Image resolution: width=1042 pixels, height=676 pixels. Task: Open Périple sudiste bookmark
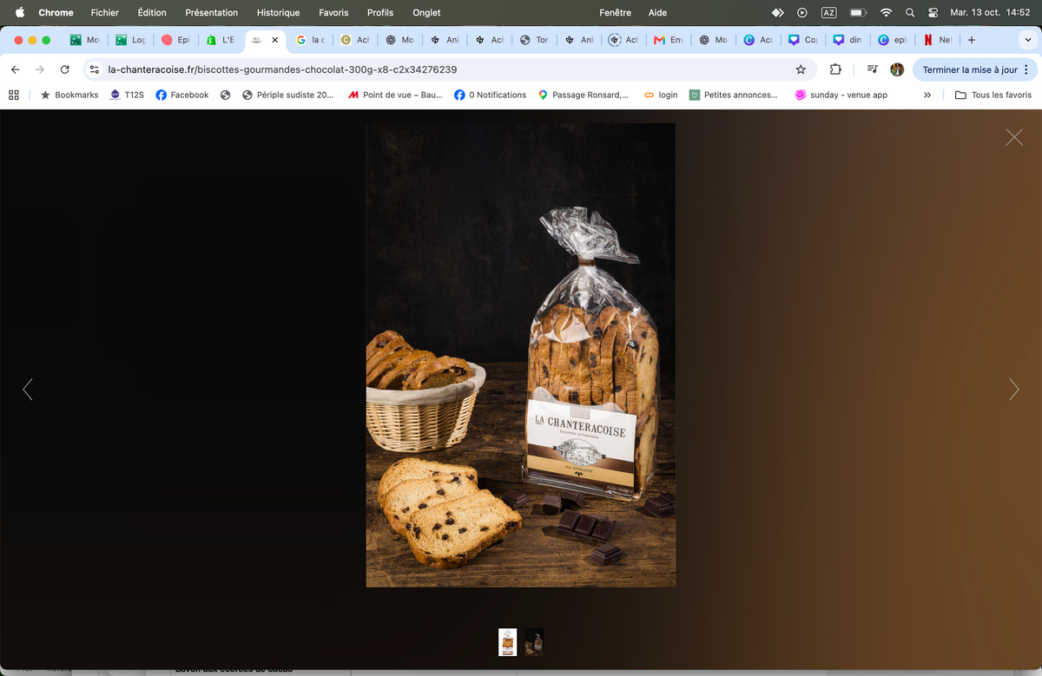287,95
